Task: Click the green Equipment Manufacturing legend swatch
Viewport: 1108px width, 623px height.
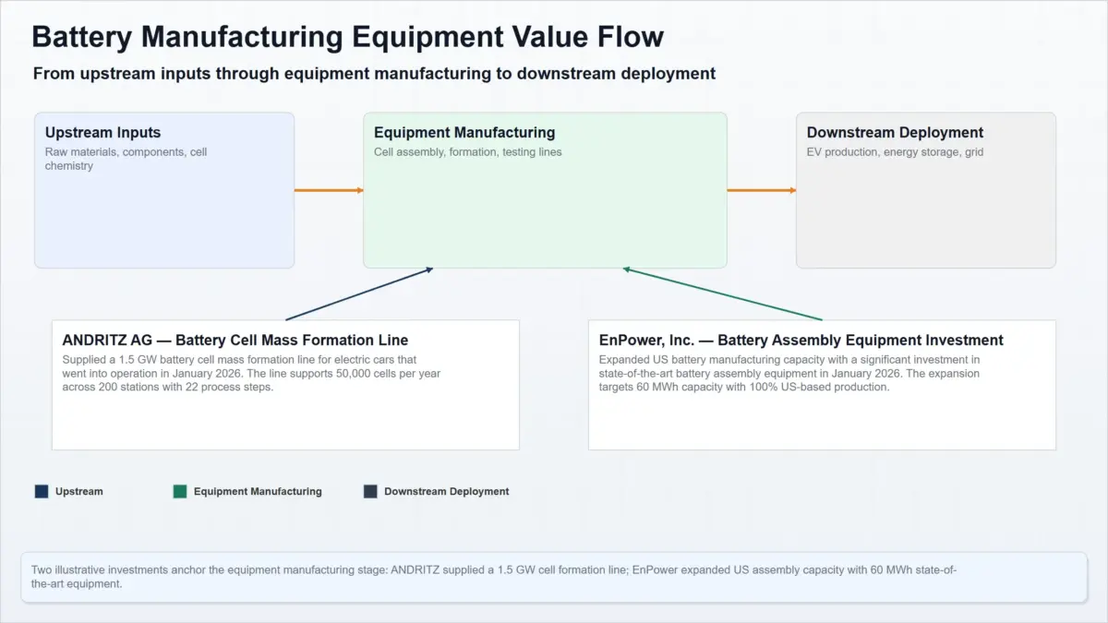Action: point(180,492)
